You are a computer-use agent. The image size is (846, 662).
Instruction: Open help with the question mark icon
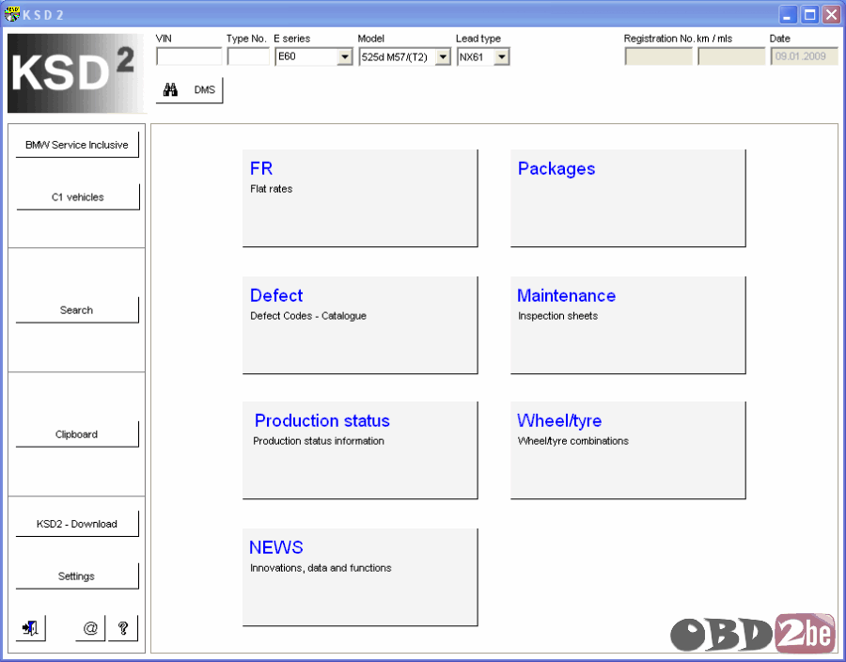tap(123, 628)
